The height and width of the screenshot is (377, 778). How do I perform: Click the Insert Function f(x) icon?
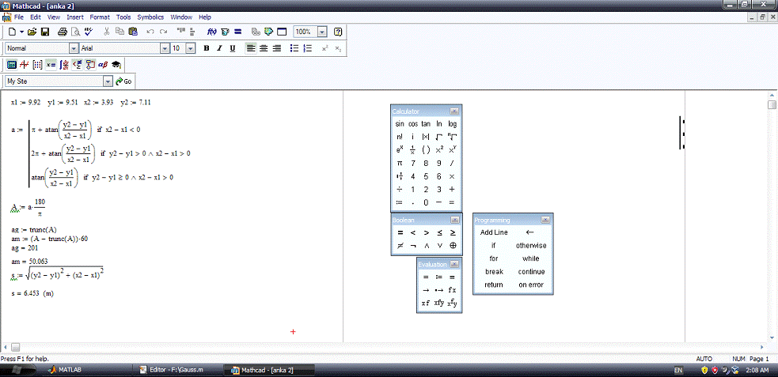pos(211,32)
